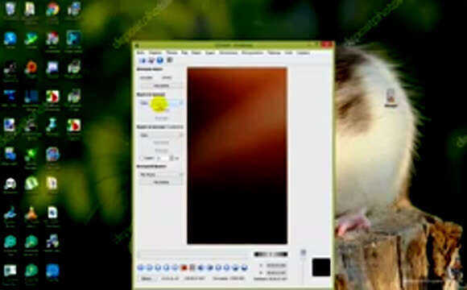Open the combo box in the bottom left-panel section

(161, 174)
